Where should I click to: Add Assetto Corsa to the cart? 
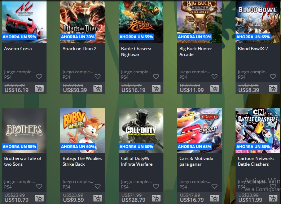[39, 88]
